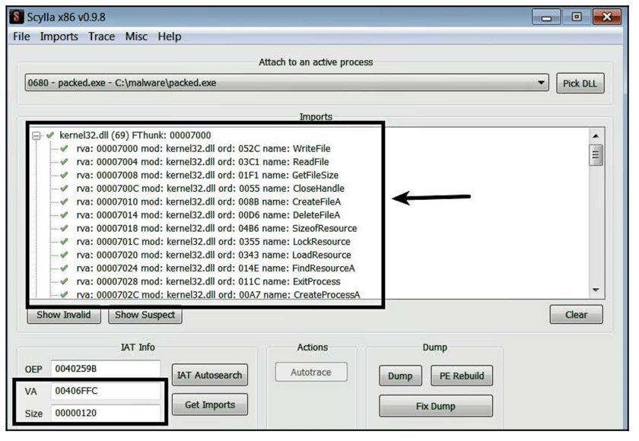Clear the imports list
639x441 pixels.
coord(576,314)
